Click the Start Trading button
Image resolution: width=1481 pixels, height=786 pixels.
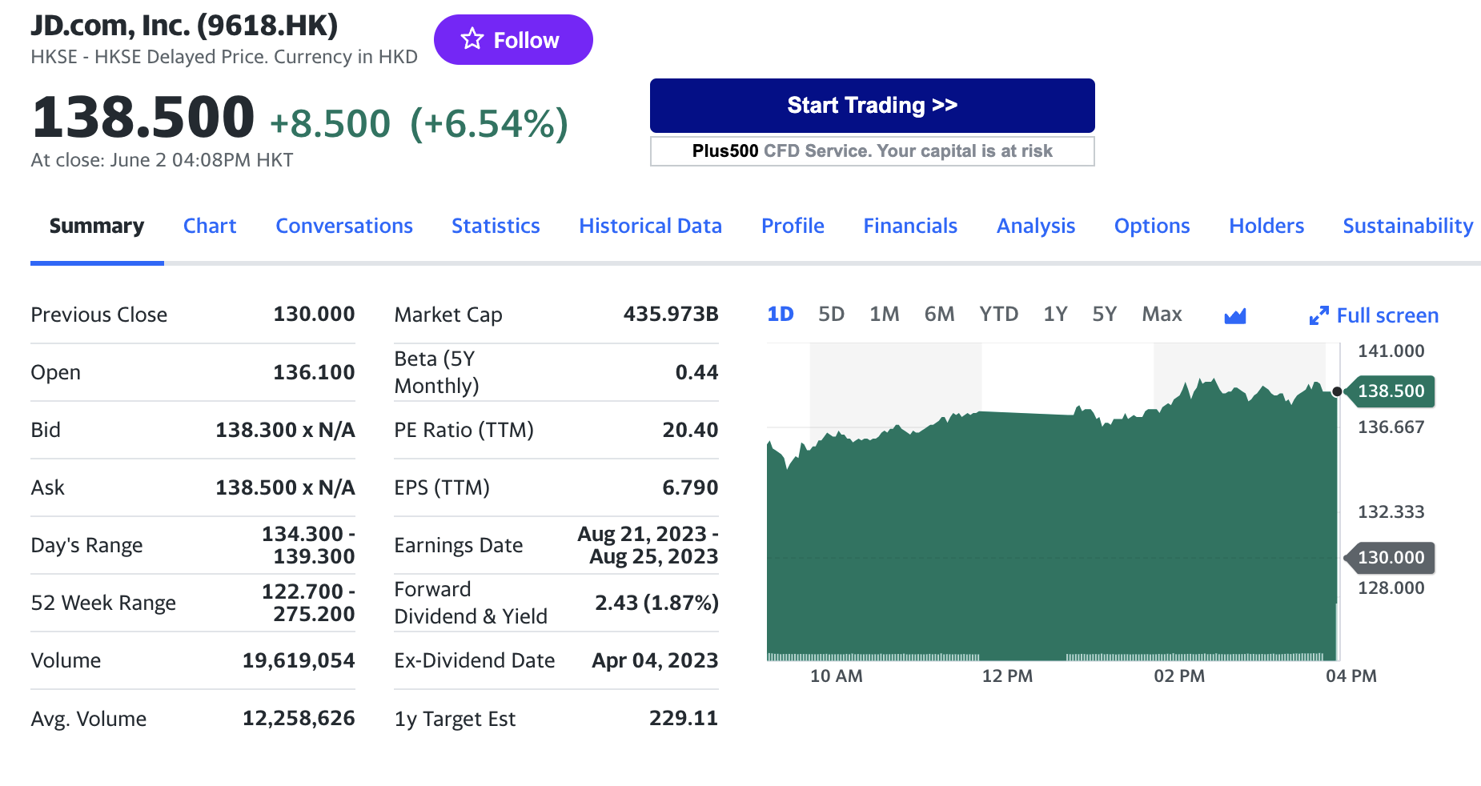872,106
